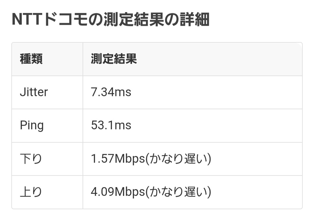Viewport: 314px width, 222px height.
Task: Select the 7.34ms jitter value
Action: [x=111, y=92]
